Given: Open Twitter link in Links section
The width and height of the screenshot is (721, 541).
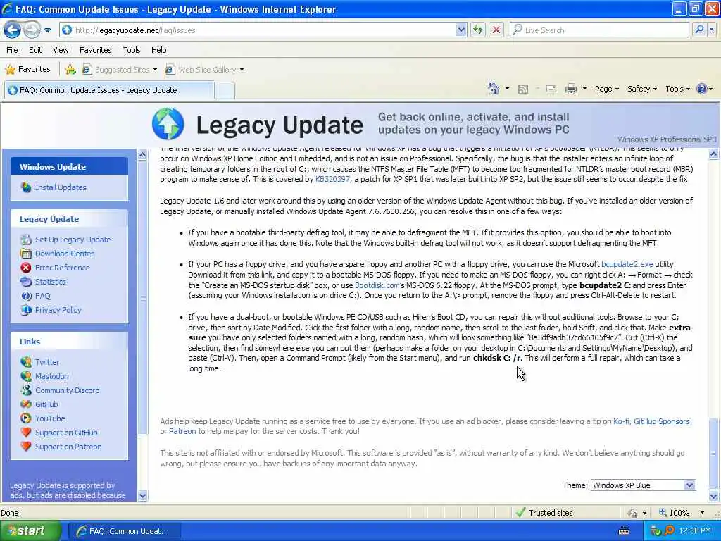Looking at the screenshot, I should click(47, 362).
